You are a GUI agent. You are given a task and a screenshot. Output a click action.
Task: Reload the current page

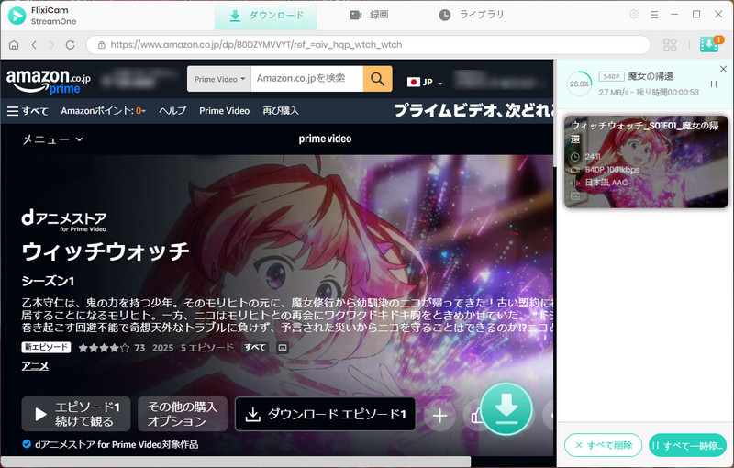pyautogui.click(x=71, y=45)
